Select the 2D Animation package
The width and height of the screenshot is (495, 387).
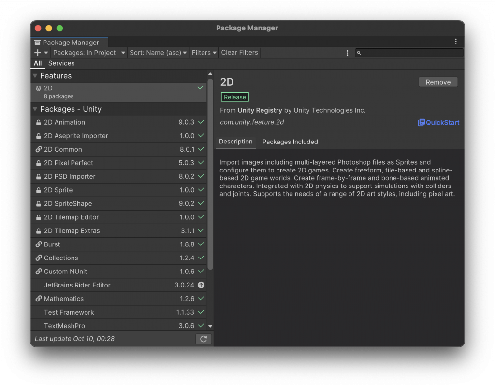119,122
